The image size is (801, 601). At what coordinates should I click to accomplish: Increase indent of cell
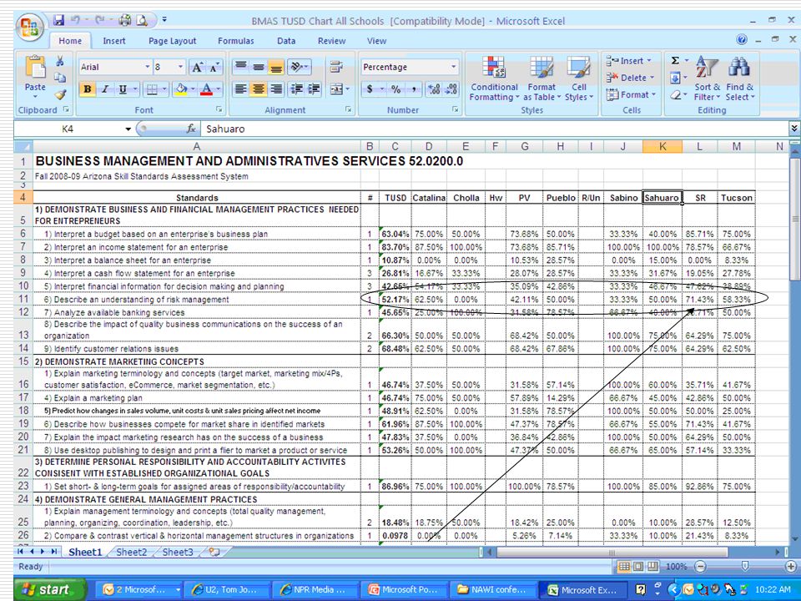[x=315, y=89]
